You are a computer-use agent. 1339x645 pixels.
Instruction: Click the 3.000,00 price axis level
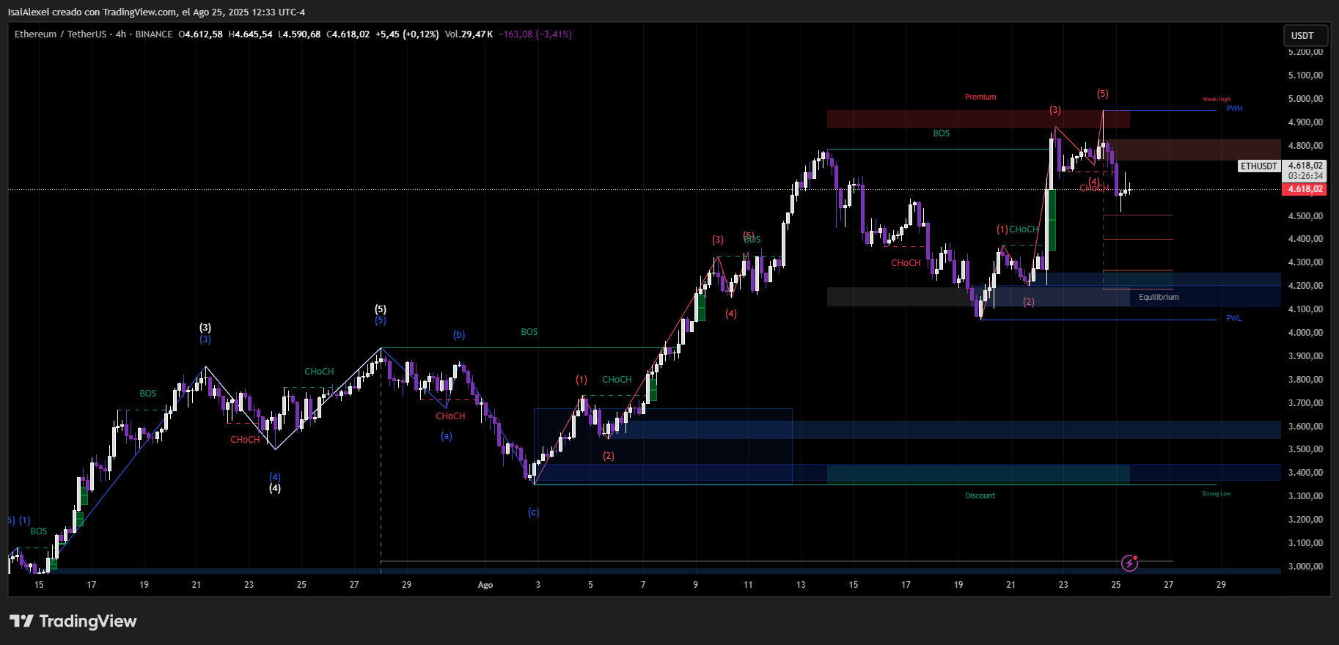point(1305,567)
